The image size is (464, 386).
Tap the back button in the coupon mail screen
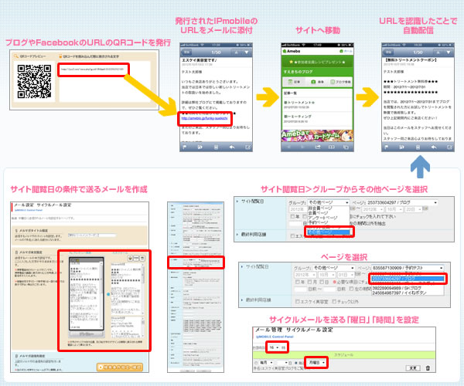tap(389, 52)
